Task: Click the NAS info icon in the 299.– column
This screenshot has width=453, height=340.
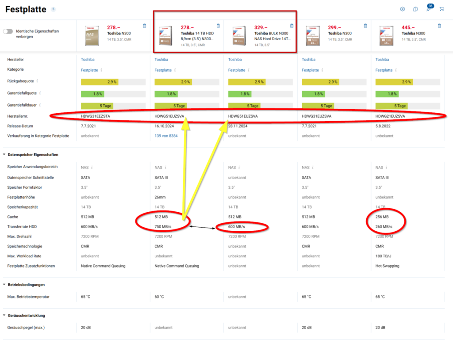Action: pos(313,168)
